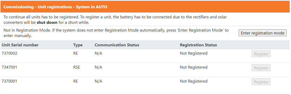Click the Communication Status column header

(117, 45)
